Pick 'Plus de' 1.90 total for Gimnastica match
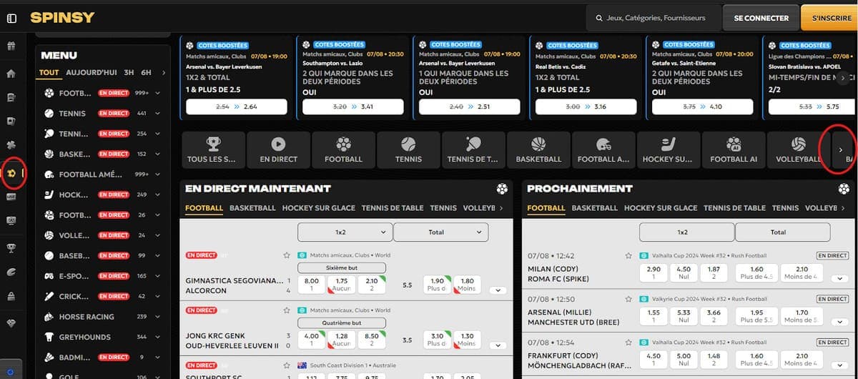This screenshot has width=858, height=379. [x=438, y=285]
